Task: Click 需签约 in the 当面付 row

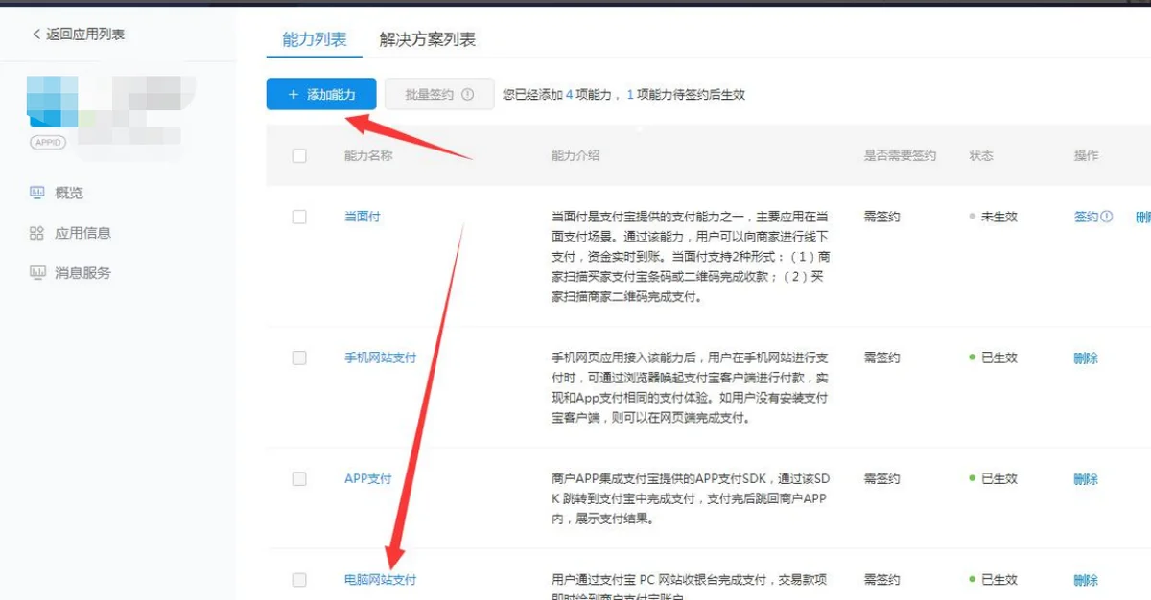Action: [881, 217]
